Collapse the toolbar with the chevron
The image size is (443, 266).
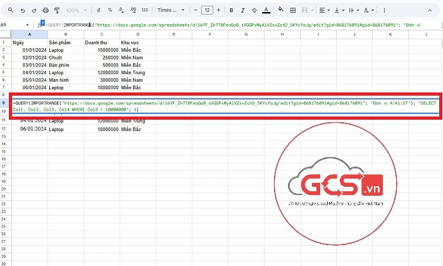(x=431, y=10)
